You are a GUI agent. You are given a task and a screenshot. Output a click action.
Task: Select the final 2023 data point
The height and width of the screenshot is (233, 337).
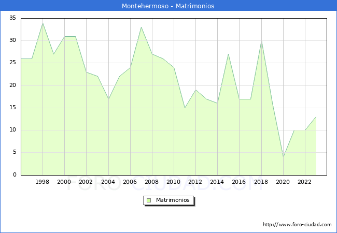(x=316, y=116)
